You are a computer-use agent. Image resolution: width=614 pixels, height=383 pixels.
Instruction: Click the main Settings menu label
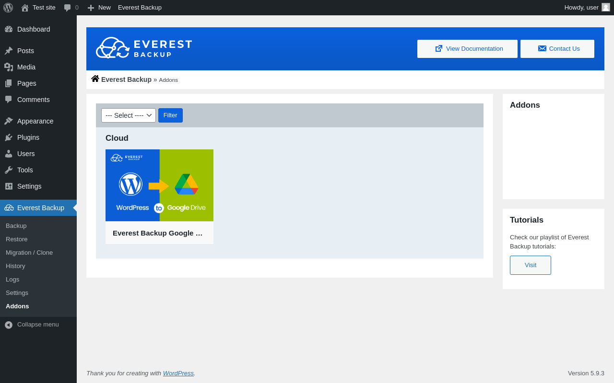pyautogui.click(x=29, y=186)
